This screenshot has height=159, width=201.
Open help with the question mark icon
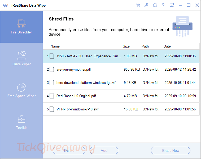tap(163, 5)
